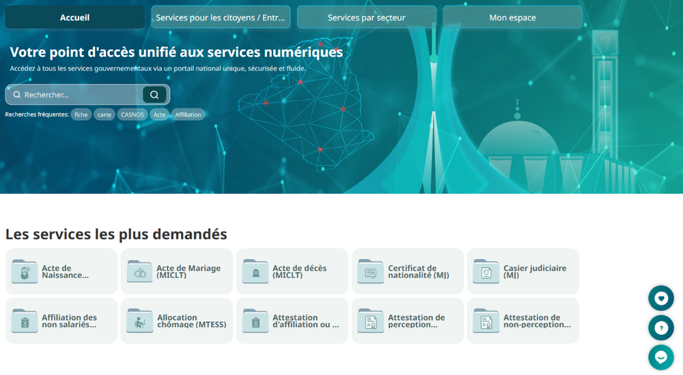Focus the Rechercher search field
The width and height of the screenshot is (683, 375).
74,94
